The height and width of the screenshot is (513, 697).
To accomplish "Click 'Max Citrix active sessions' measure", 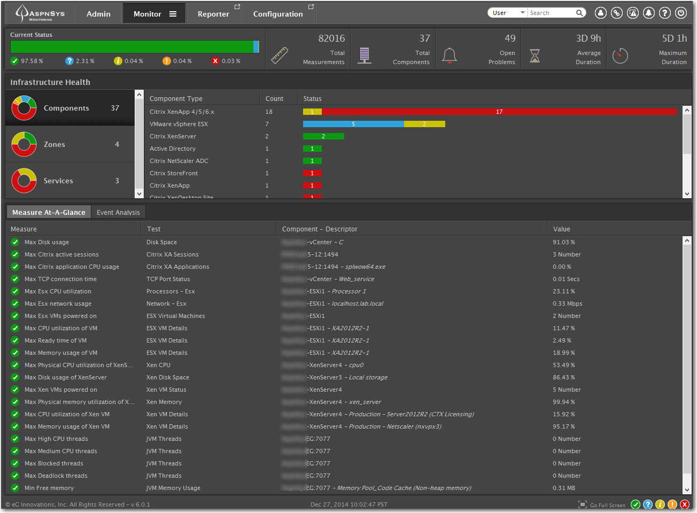I will 61,254.
